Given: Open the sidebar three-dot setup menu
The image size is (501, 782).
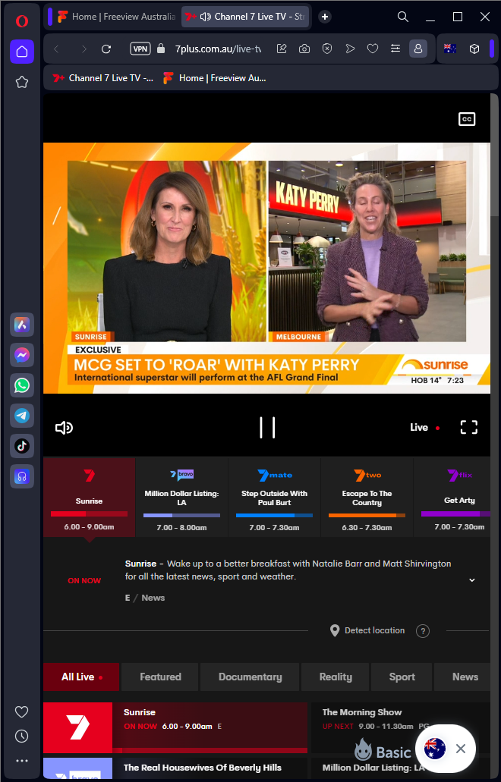Looking at the screenshot, I should tap(21, 761).
